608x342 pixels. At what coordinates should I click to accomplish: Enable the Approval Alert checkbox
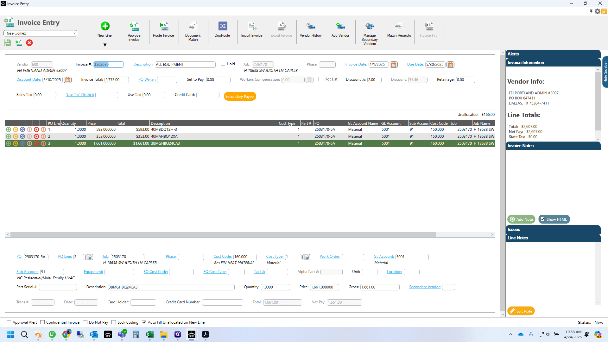(9, 322)
